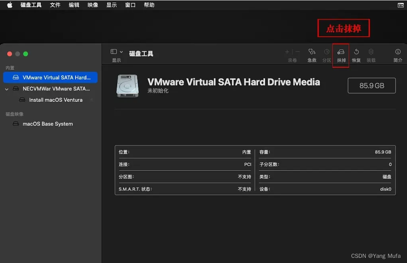Click the macOS Base System disk icon
This screenshot has height=263, width=407.
[x=16, y=124]
